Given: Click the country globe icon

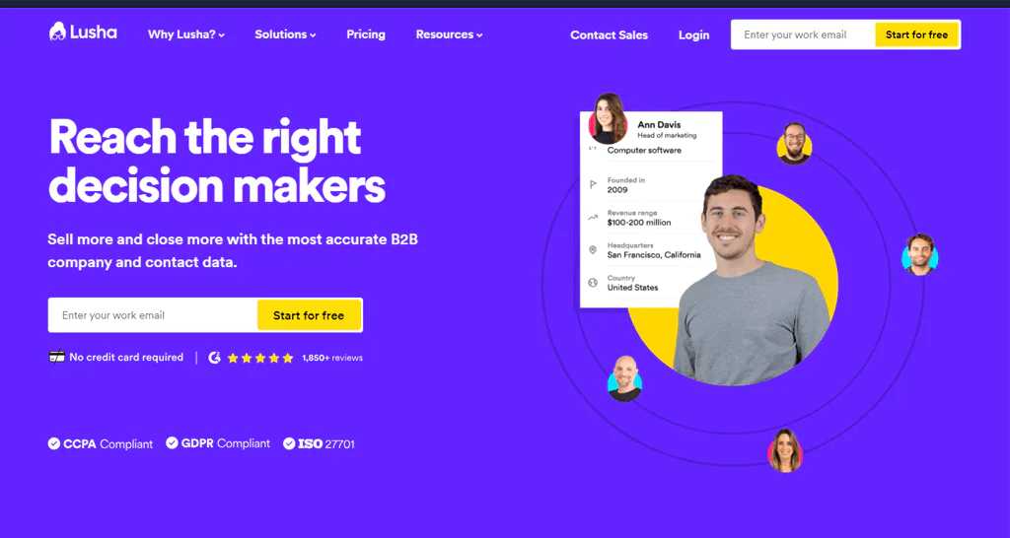Looking at the screenshot, I should (x=593, y=283).
